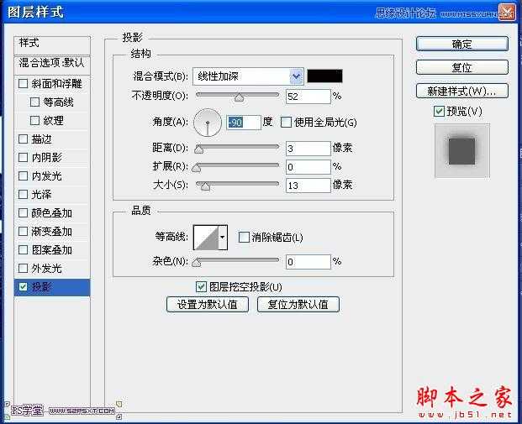The image size is (522, 424).
Task: Enable 等高线 sub-option checkbox
Action: coord(34,102)
